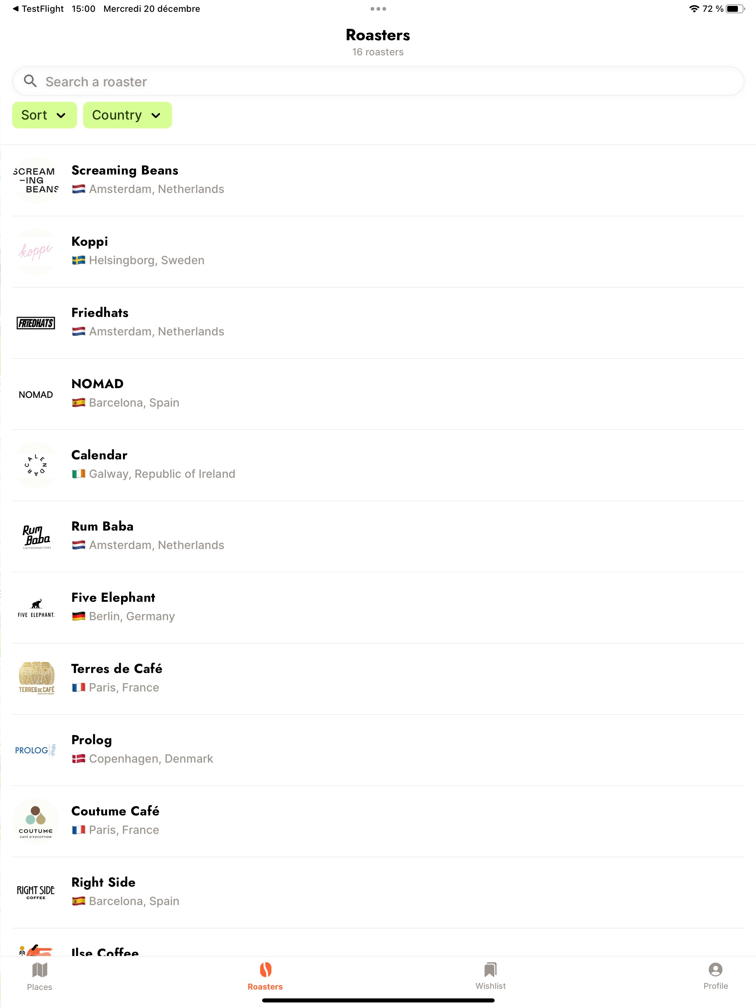This screenshot has height=1008, width=756.
Task: Open the Koppi roaster entry
Action: (x=378, y=252)
